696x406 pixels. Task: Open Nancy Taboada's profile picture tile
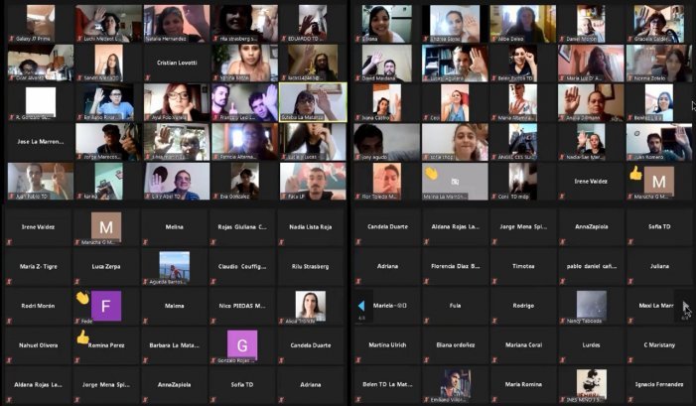592,304
